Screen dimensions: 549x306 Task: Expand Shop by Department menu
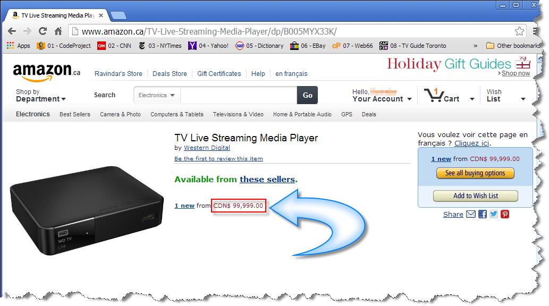pos(40,95)
